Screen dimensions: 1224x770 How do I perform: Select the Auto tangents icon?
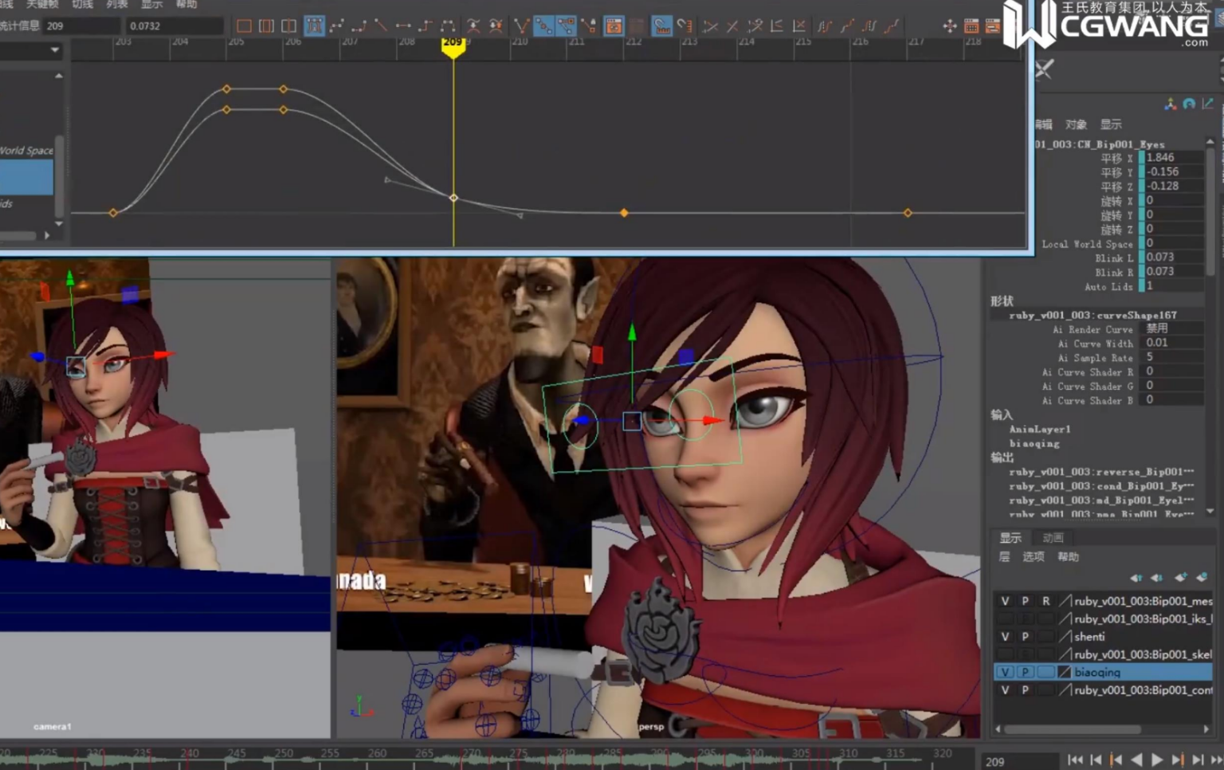click(x=314, y=26)
